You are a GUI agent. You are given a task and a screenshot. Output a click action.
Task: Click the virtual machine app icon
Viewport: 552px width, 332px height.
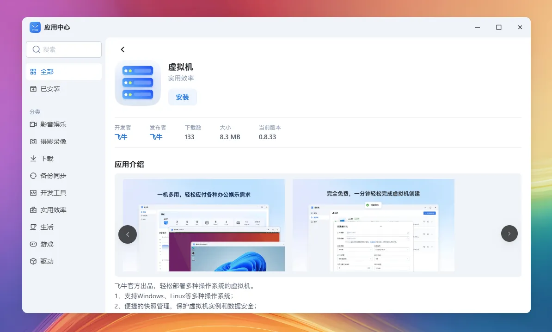[x=138, y=83]
